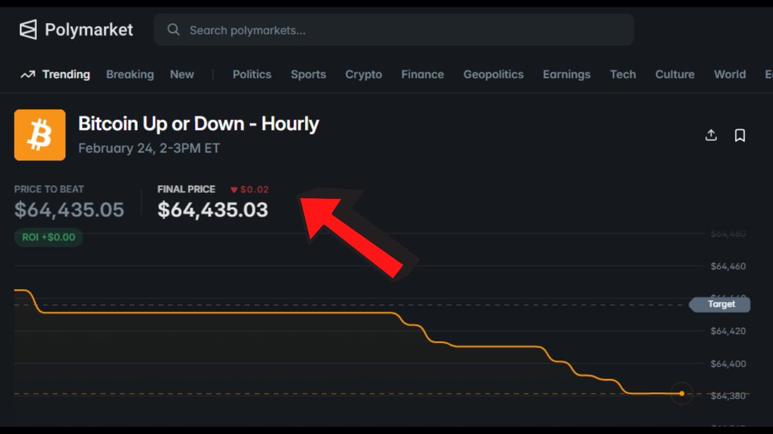
Task: Click the February 24, 2-3PM ET text
Action: point(149,149)
